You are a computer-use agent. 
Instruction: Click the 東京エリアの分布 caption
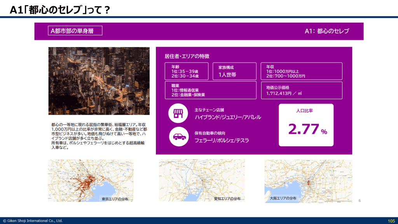tap(115, 199)
